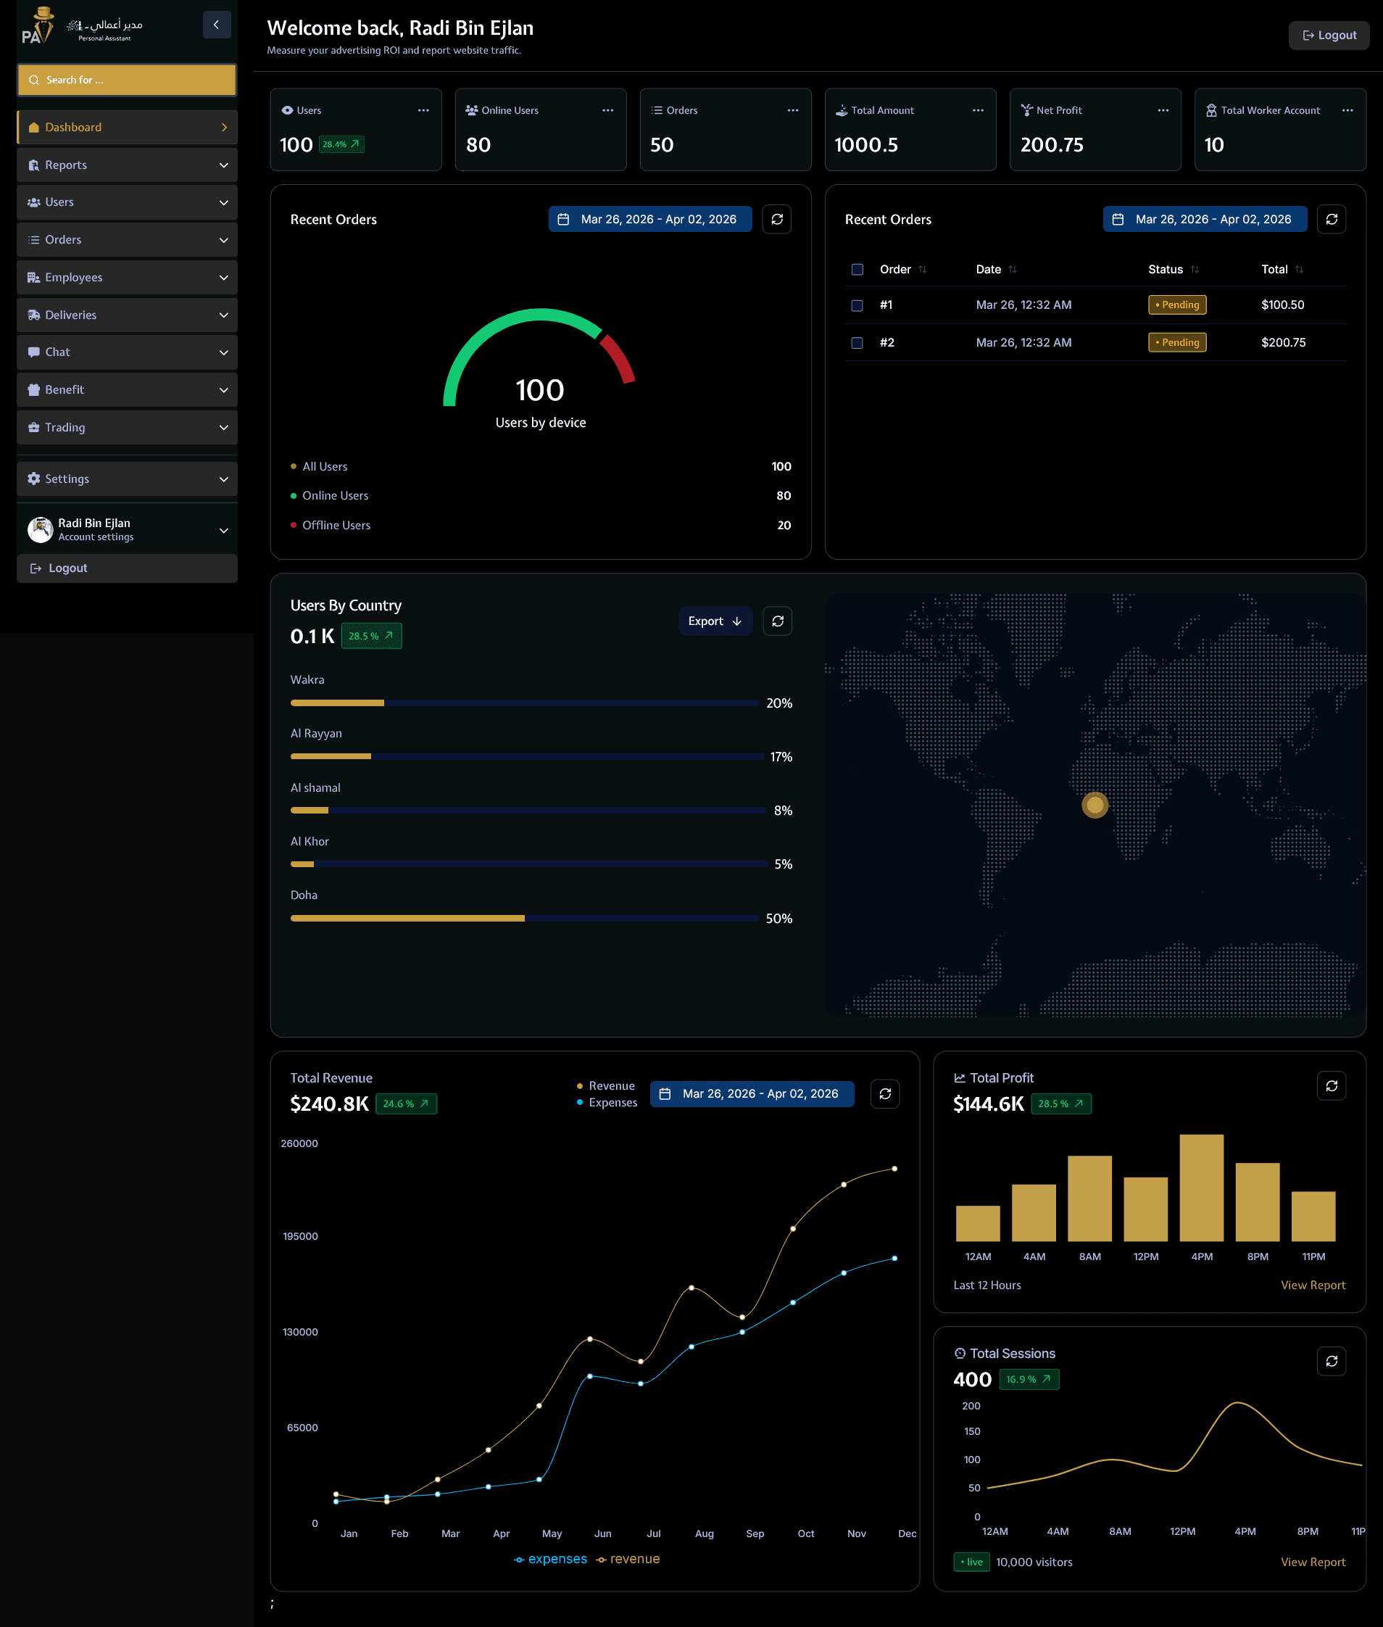Screen dimensions: 1383x1627
Task: Open three-dot menu on Net Profit card
Action: point(1163,110)
